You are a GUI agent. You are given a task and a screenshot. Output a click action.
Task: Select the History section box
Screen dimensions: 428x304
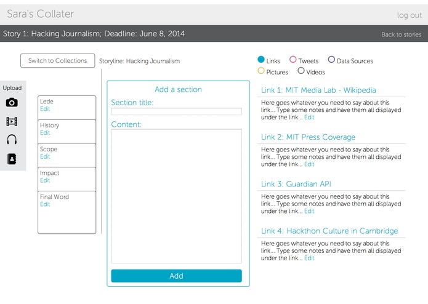(x=67, y=132)
